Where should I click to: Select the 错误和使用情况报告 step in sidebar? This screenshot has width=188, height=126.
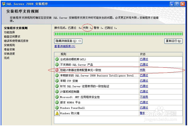[x=16, y=41]
